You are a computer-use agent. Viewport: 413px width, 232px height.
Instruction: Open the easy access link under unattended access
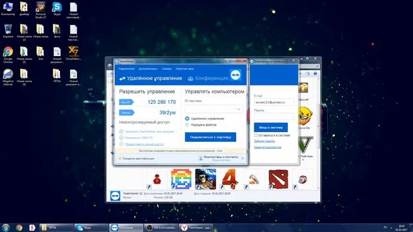pos(145,144)
